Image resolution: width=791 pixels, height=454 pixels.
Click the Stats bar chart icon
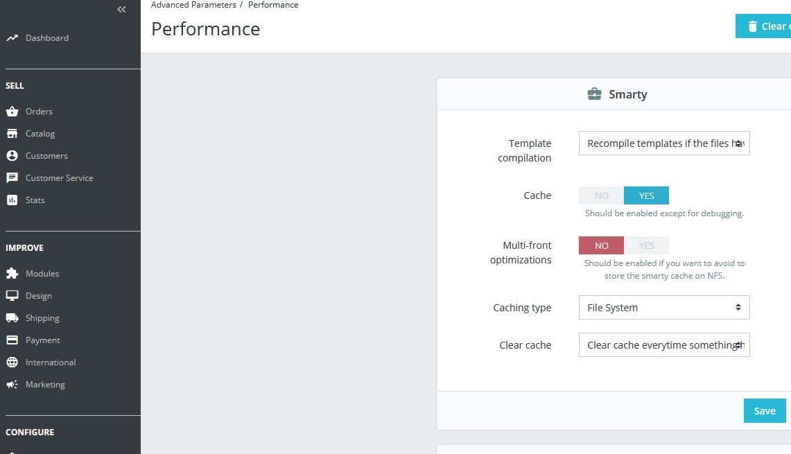[x=12, y=200]
